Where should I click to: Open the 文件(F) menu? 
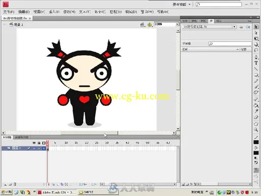tap(9, 12)
